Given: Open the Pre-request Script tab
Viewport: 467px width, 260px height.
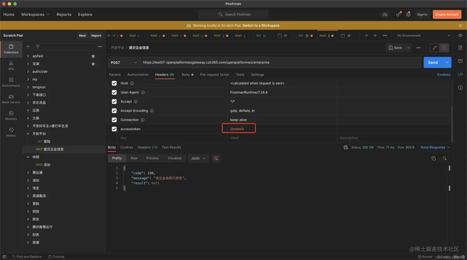Looking at the screenshot, I should 215,75.
